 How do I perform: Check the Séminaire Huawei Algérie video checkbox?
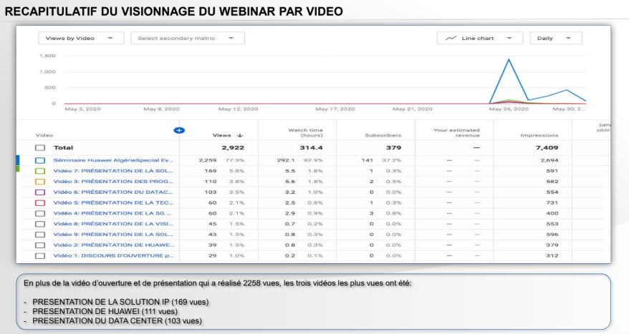(40, 161)
